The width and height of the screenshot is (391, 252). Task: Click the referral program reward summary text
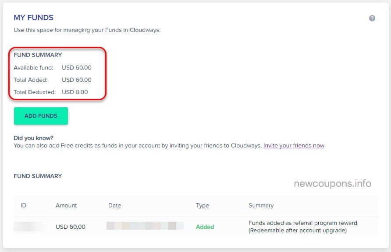(x=302, y=227)
